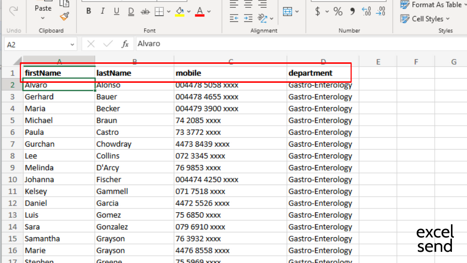Apply Accounting Number Format

(x=318, y=11)
